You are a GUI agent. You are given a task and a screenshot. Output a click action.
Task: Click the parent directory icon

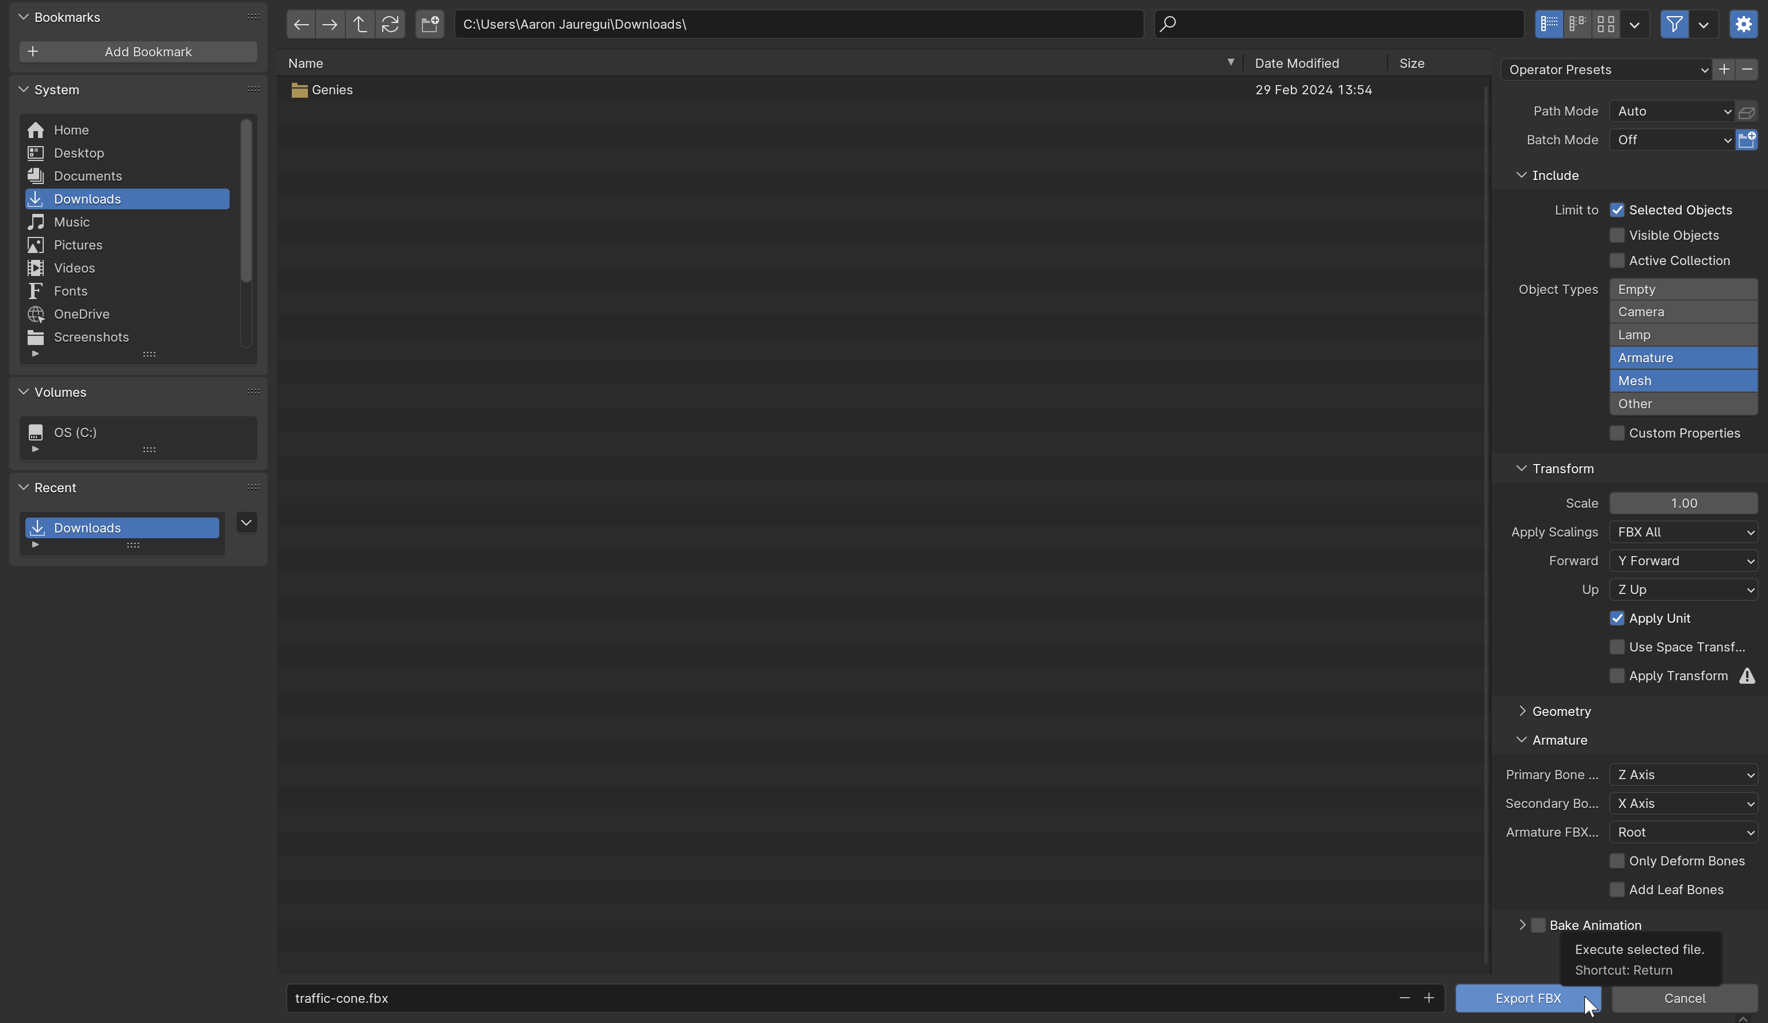(360, 23)
